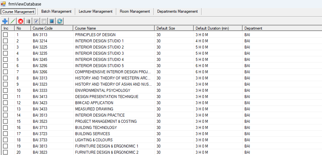Click the filled blue square toolbar icon
The height and width of the screenshot is (155, 322).
[52, 21]
